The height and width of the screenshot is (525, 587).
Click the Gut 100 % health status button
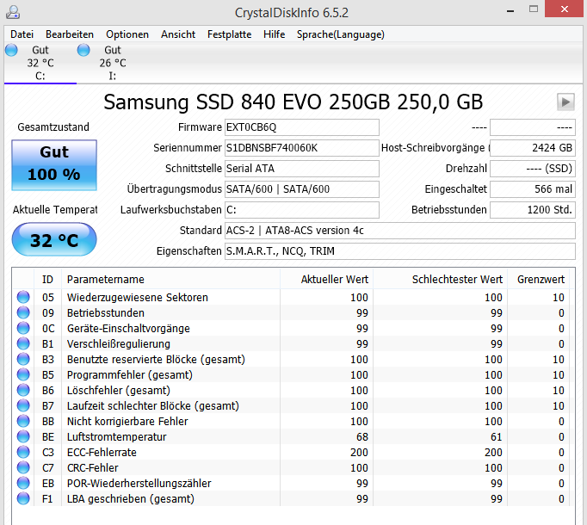pyautogui.click(x=54, y=165)
